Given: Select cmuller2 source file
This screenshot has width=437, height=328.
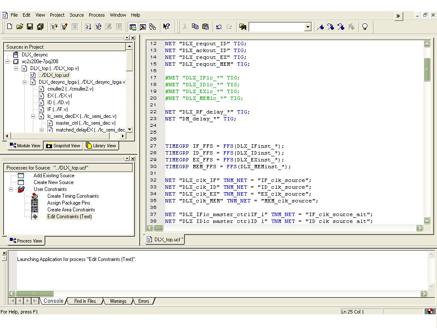Looking at the screenshot, I should tap(70, 89).
